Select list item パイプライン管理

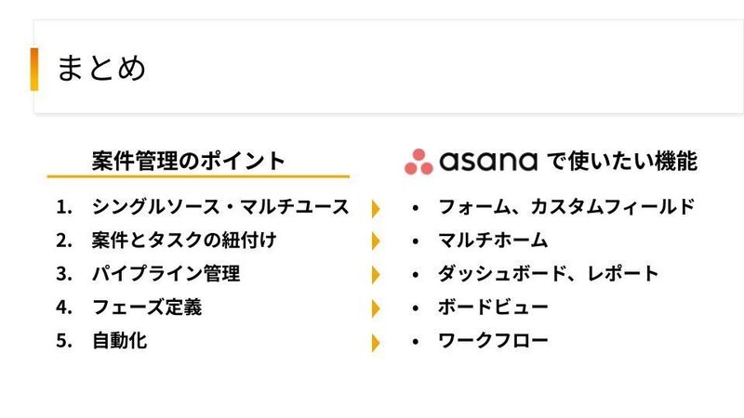[x=166, y=274]
